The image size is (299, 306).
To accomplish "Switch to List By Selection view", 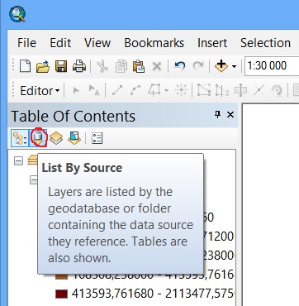I will pos(74,138).
